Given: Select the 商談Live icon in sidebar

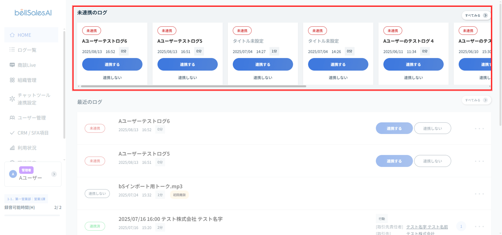Looking at the screenshot, I should click(x=12, y=65).
